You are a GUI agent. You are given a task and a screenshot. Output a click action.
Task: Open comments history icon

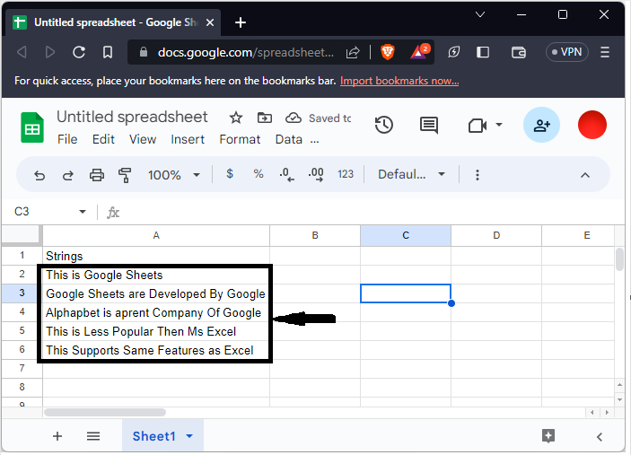click(x=429, y=125)
